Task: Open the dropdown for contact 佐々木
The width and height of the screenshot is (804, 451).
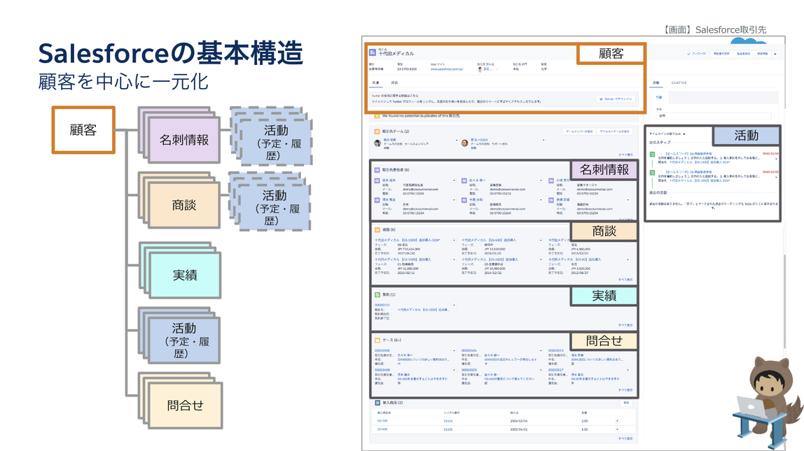Action: pyautogui.click(x=541, y=180)
